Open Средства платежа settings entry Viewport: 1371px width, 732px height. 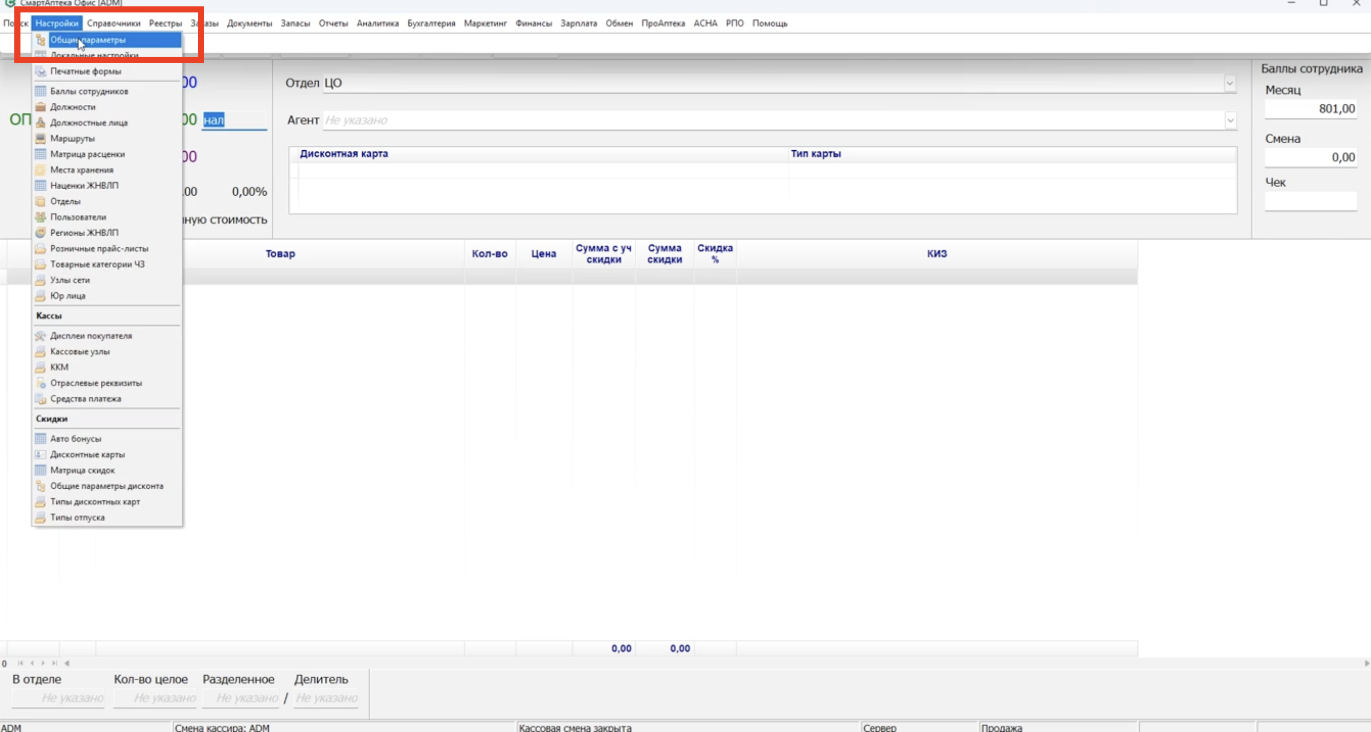tap(85, 398)
